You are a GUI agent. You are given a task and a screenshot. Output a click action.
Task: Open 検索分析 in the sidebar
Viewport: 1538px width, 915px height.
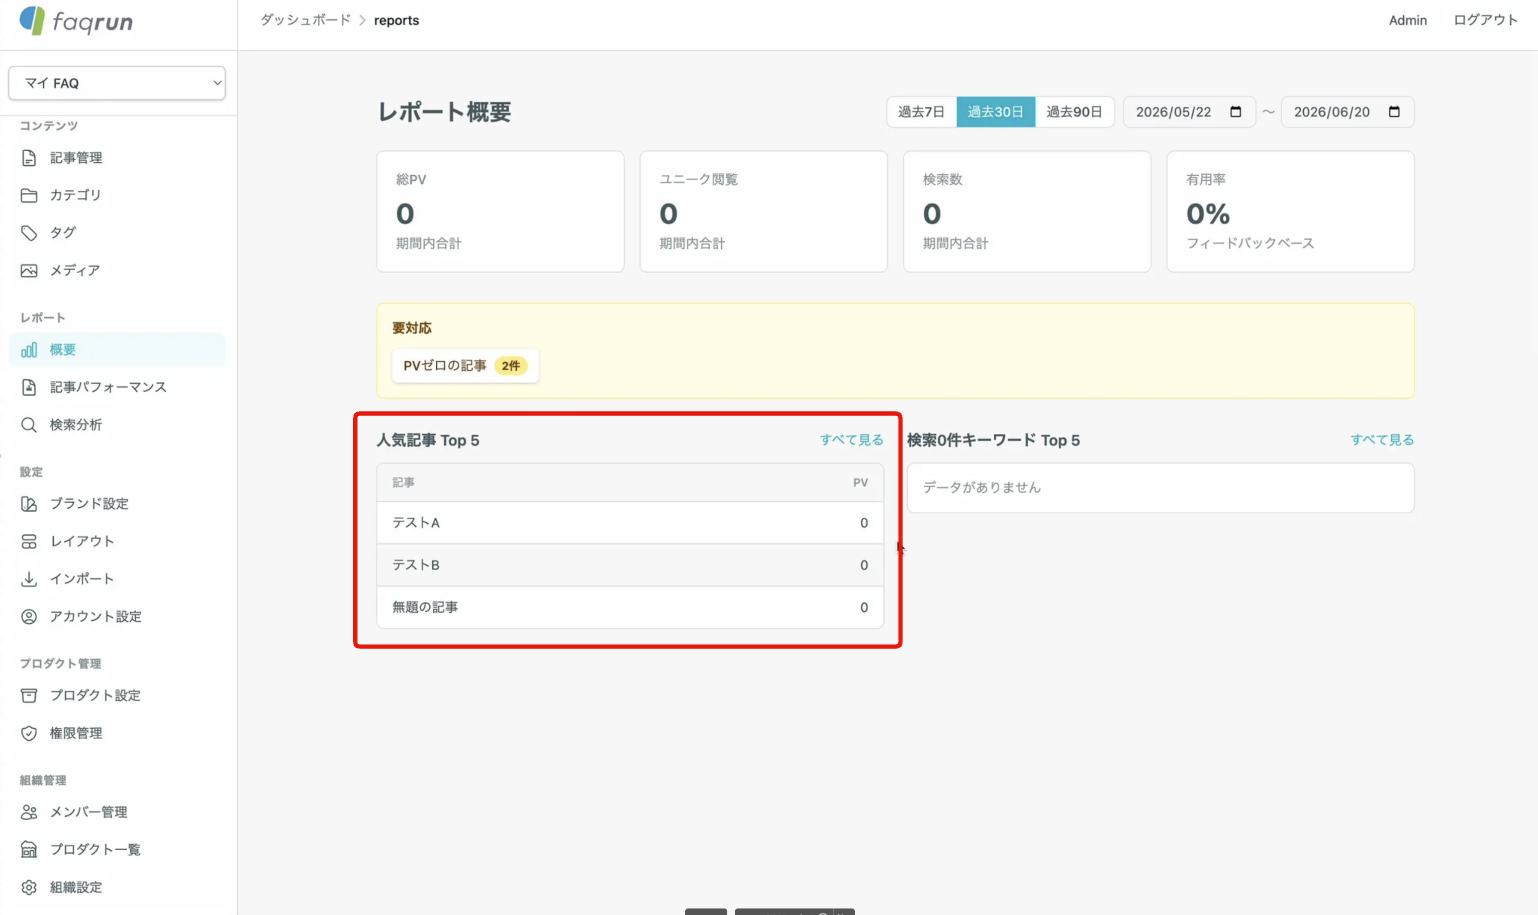(x=117, y=425)
